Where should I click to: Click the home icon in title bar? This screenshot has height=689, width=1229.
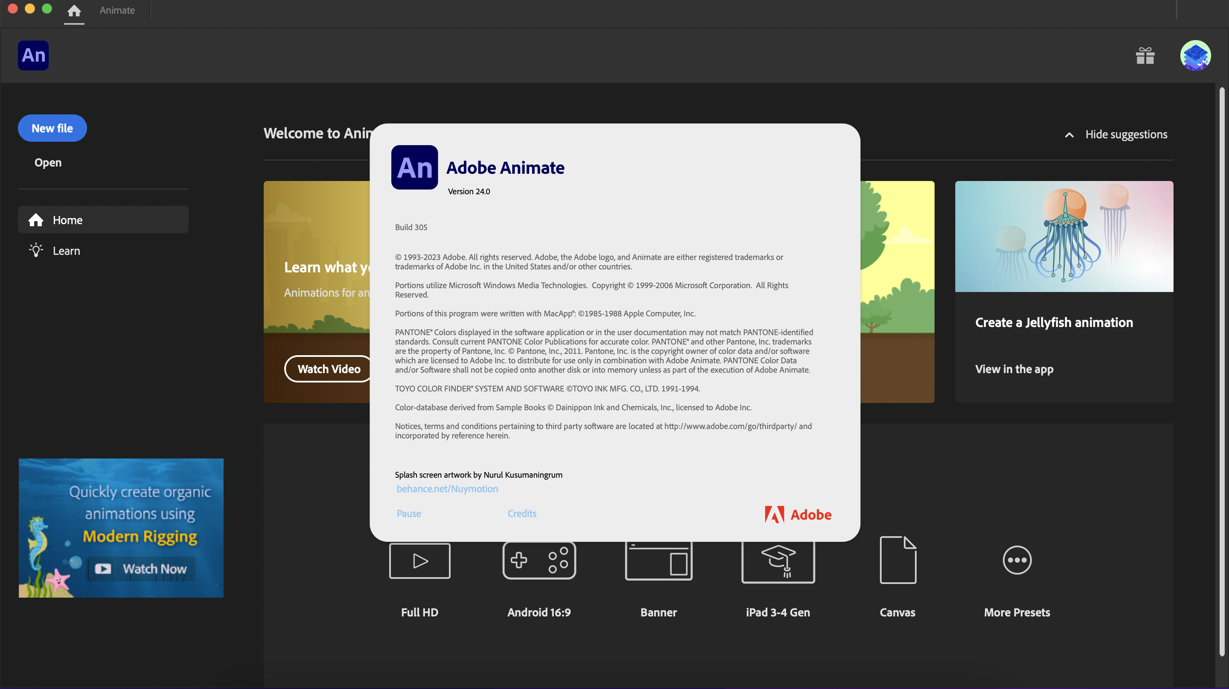(x=74, y=11)
